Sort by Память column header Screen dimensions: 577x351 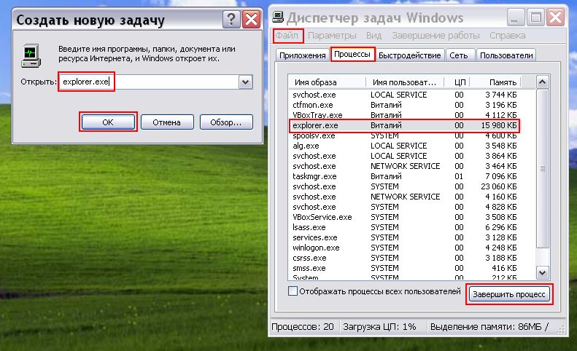496,82
